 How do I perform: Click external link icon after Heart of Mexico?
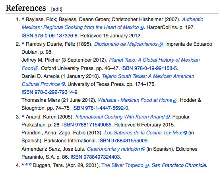pos(142,28)
